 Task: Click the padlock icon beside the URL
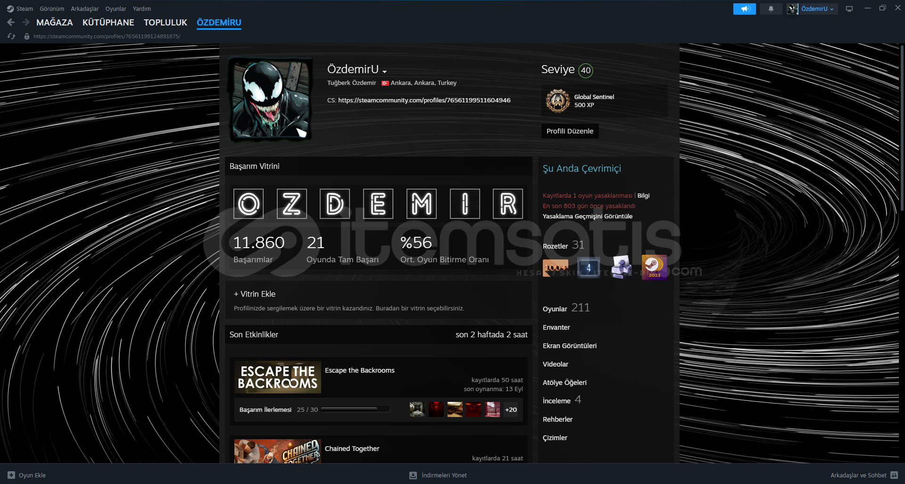(27, 36)
